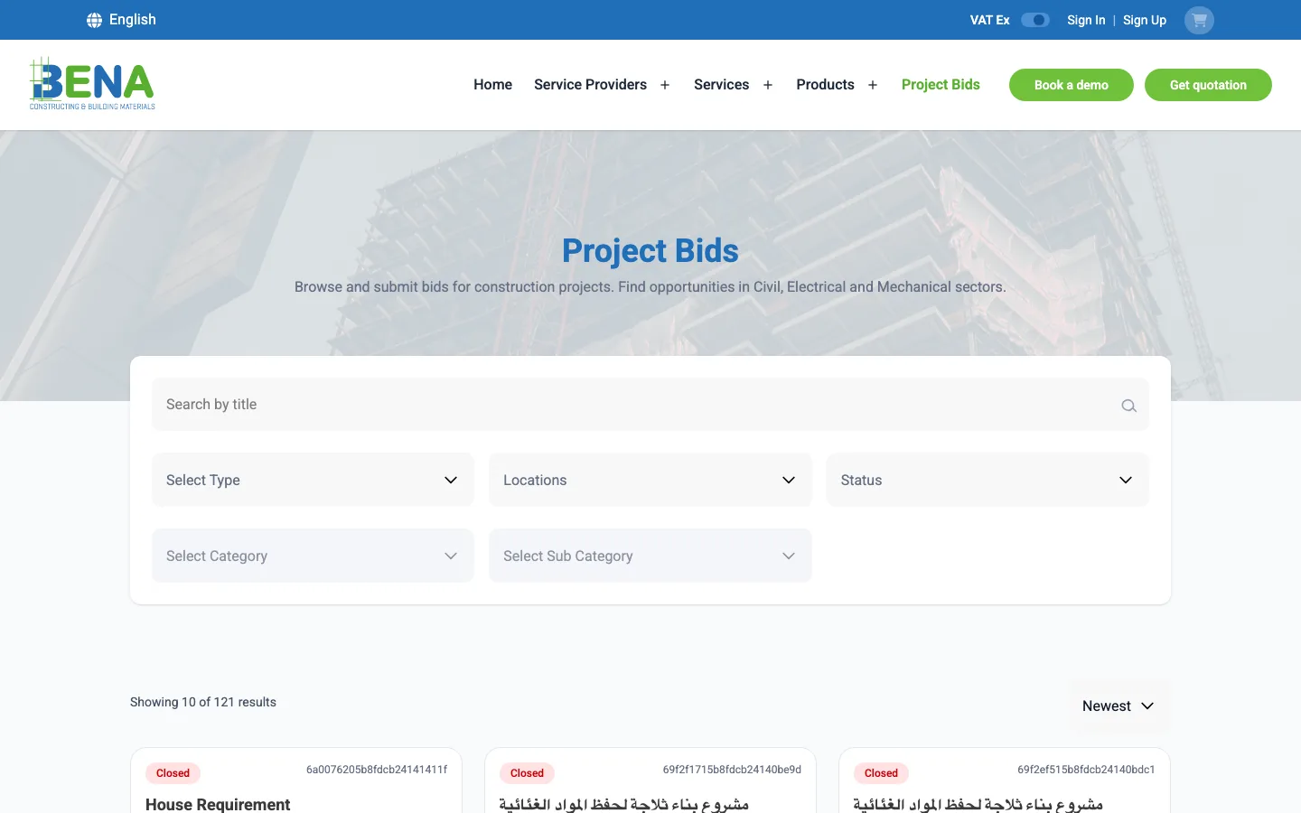Viewport: 1301px width, 813px height.
Task: Open the Select Sub Category dropdown
Action: click(650, 556)
